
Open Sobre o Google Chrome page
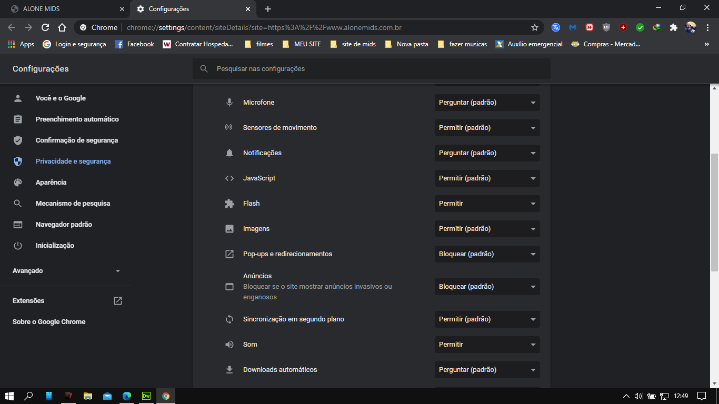tap(49, 322)
